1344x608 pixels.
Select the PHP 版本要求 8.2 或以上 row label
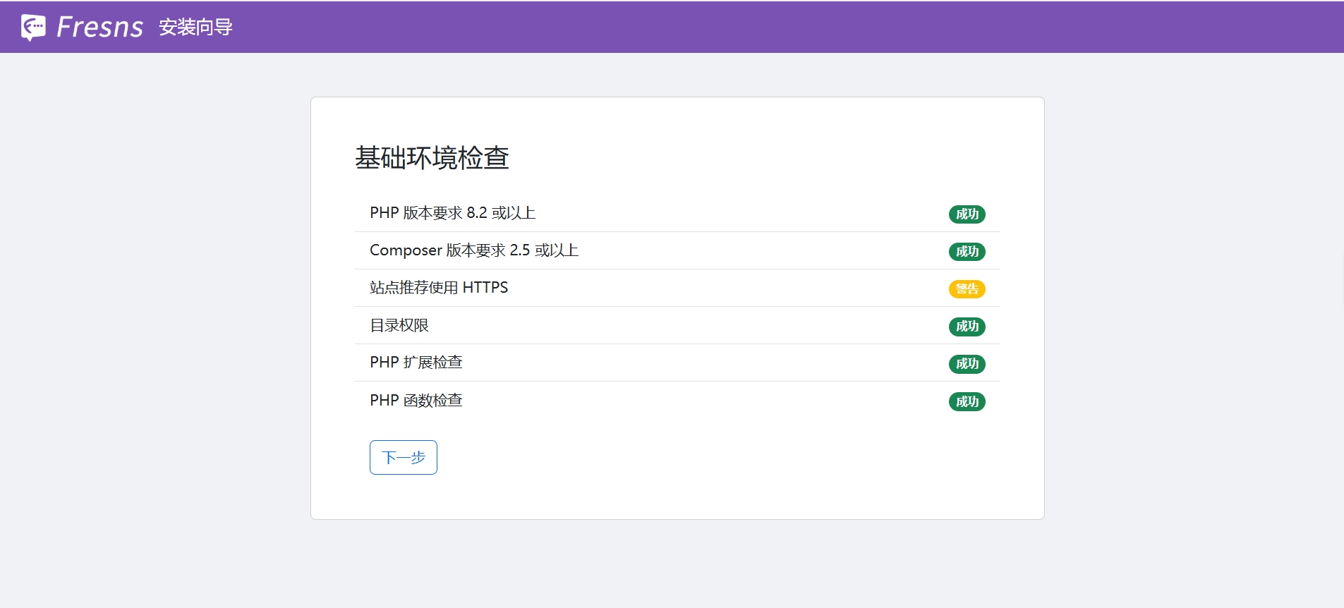452,213
